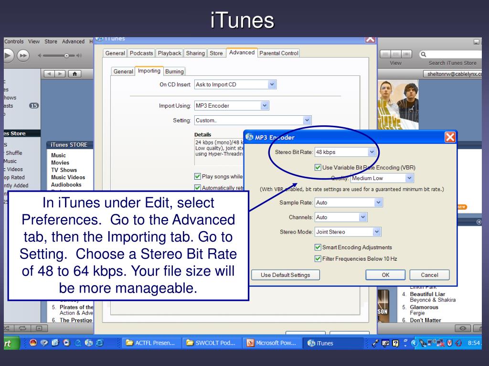Click Glamorous by Fergie in top songs
The height and width of the screenshot is (366, 489).
(424, 307)
